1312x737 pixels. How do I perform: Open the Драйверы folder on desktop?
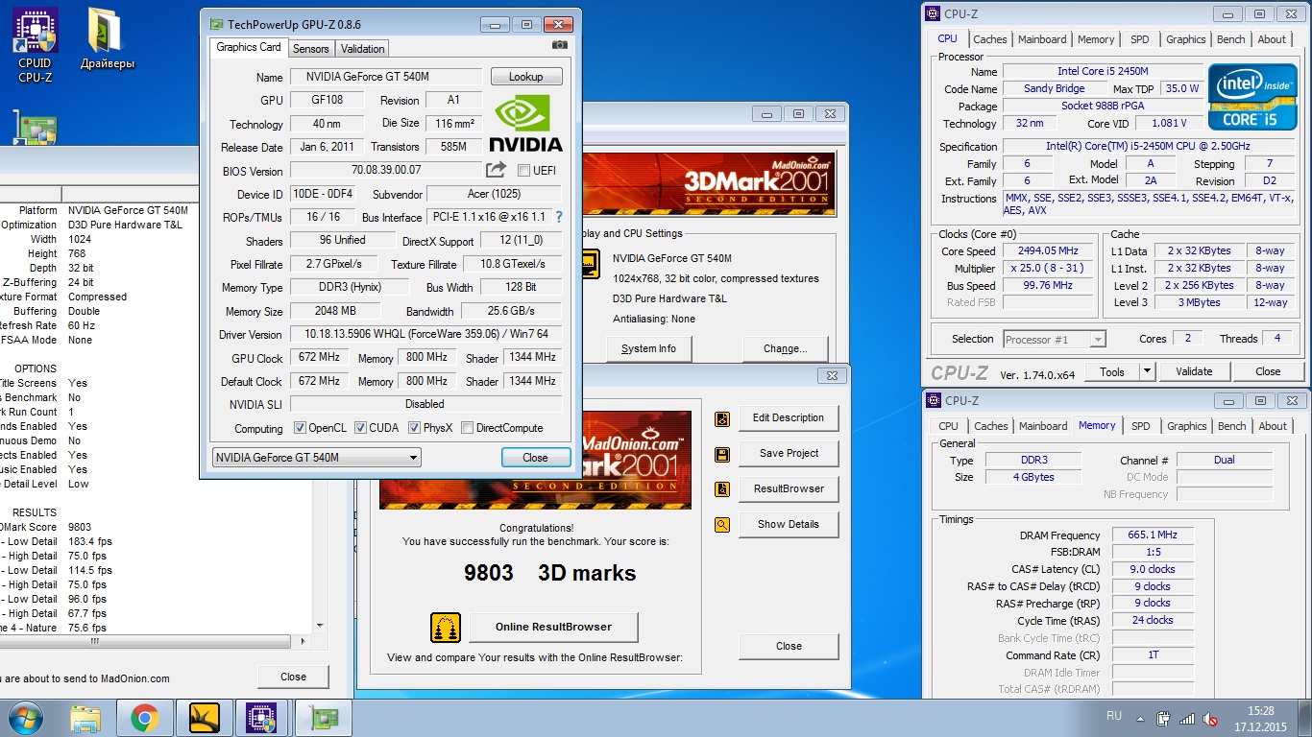108,38
